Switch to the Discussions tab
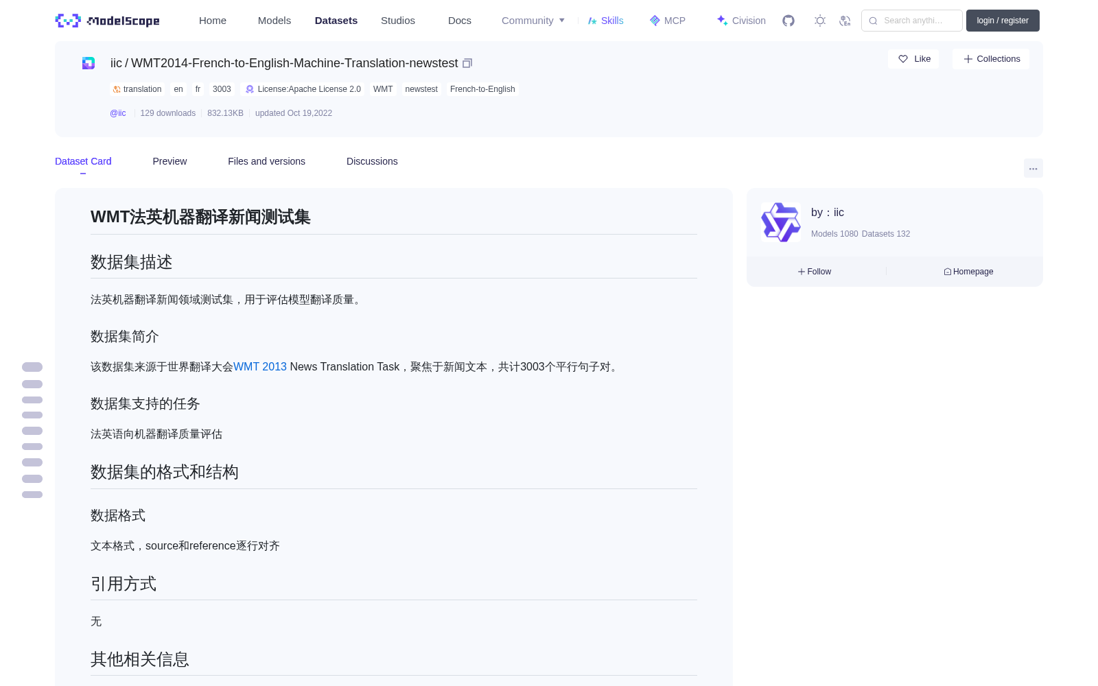Image resolution: width=1098 pixels, height=686 pixels. click(372, 161)
